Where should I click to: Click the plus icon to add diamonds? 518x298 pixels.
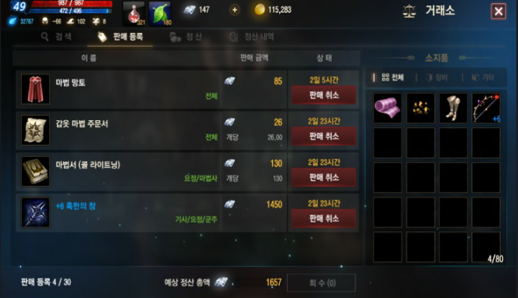coord(235,10)
